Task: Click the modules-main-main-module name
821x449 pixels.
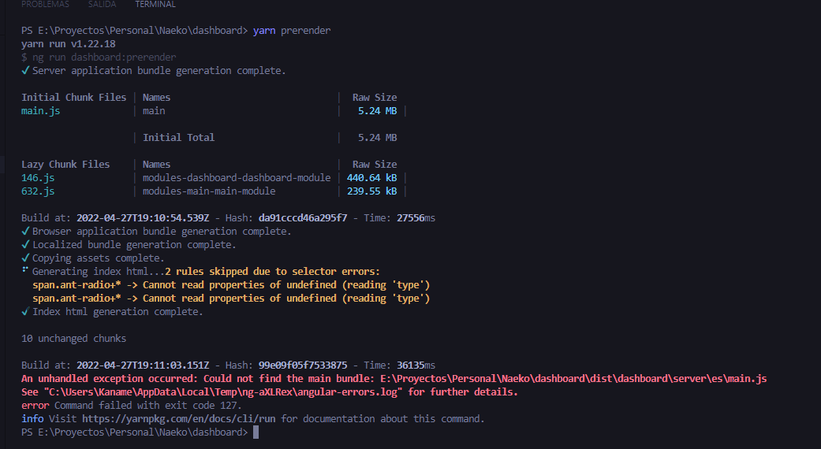Action: [x=209, y=191]
